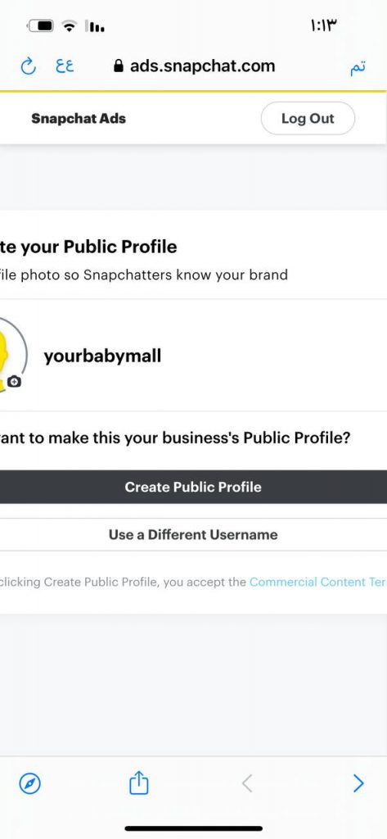Select the yourbabymall username
387x839 pixels.
102,356
